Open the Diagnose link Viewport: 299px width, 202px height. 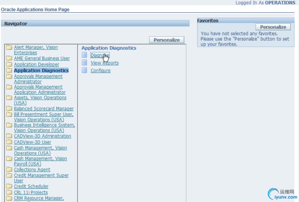100,55
